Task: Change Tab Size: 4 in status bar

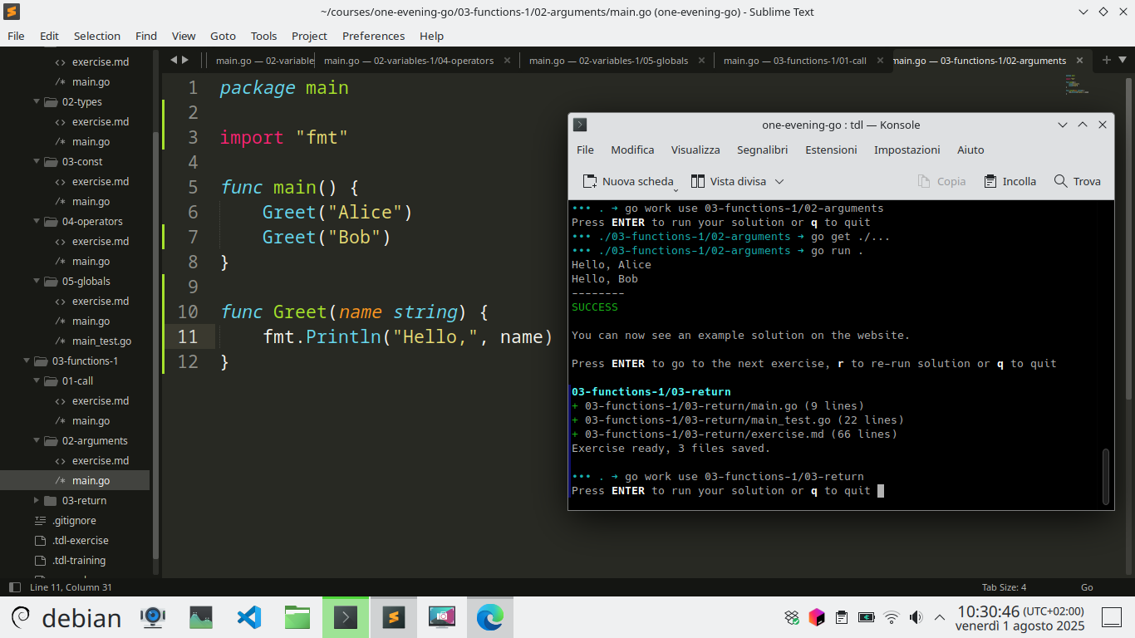Action: (x=1004, y=587)
